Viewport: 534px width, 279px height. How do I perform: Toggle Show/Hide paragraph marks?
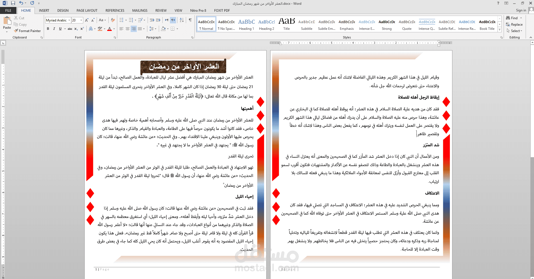coord(190,20)
